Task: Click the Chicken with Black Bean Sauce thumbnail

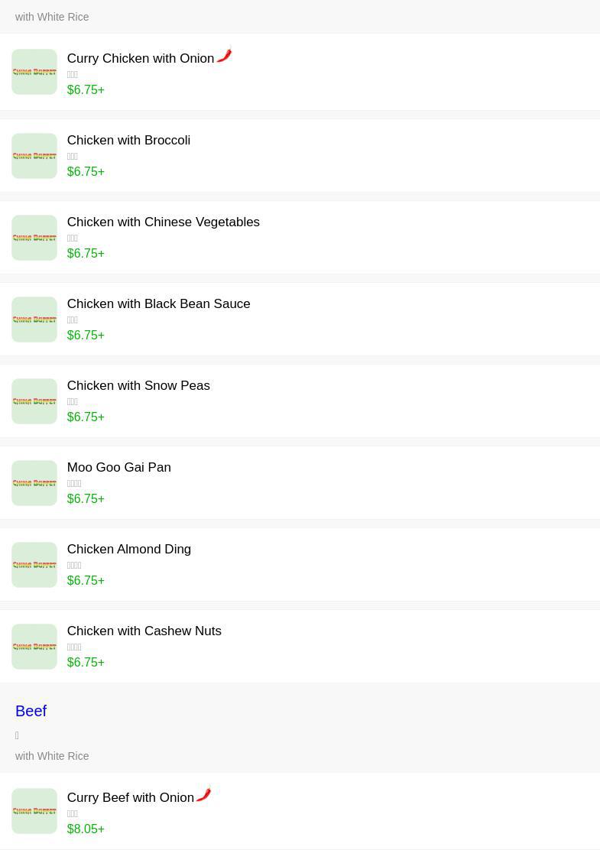Action: coord(34,320)
